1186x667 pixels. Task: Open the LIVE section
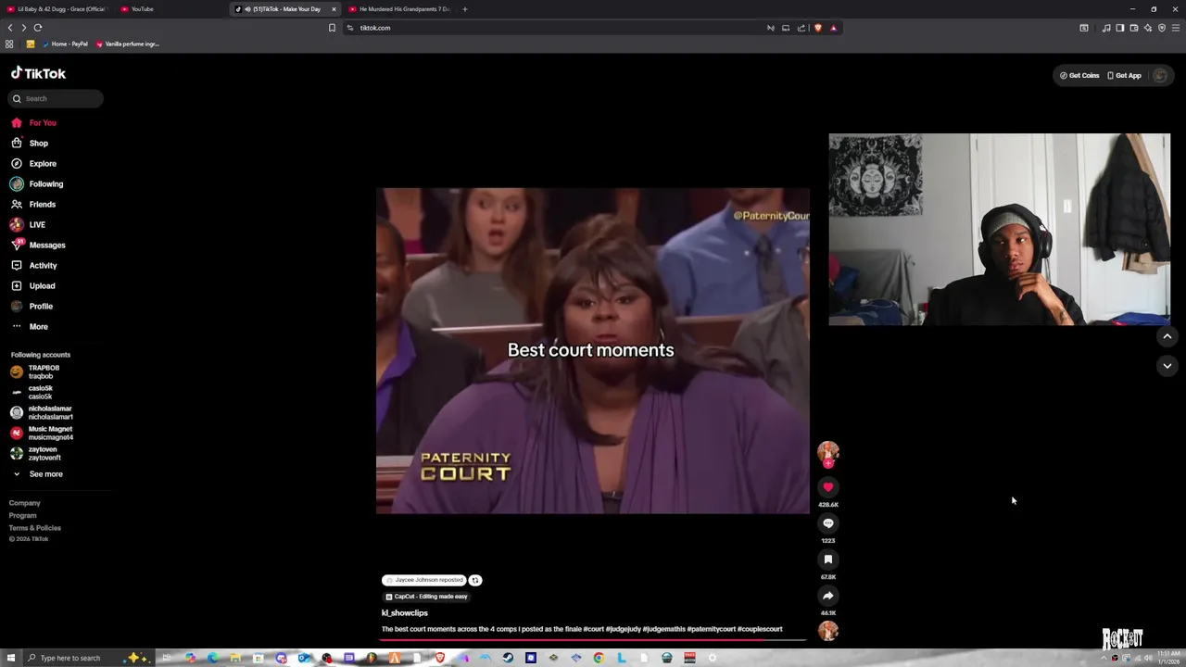28,224
